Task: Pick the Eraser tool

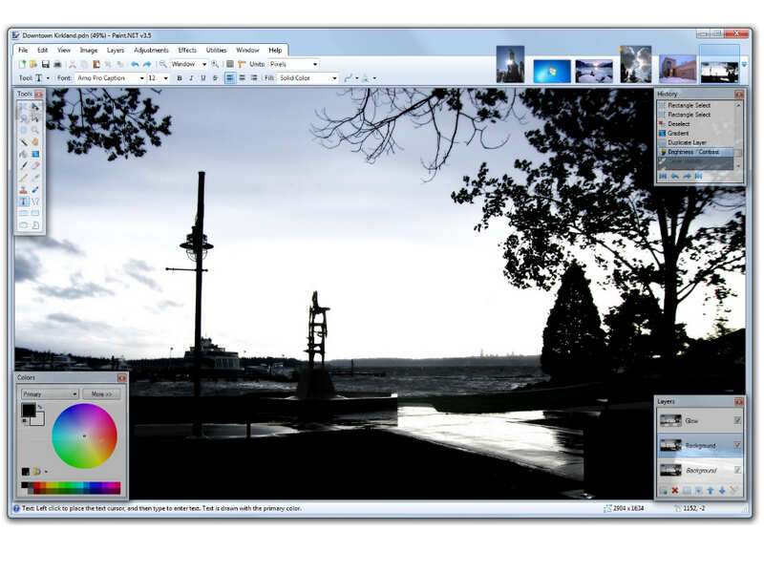Action: pyautogui.click(x=35, y=165)
